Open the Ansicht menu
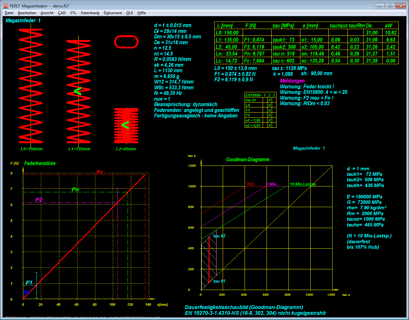This screenshot has width=409, height=320. [47, 13]
